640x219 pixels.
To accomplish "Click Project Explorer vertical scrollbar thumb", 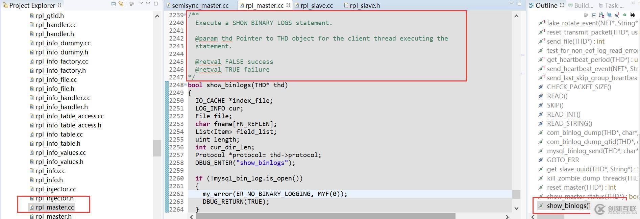I will (157, 148).
